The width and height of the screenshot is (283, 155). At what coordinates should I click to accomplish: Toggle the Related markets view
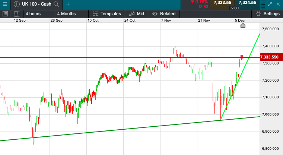[x=164, y=14]
